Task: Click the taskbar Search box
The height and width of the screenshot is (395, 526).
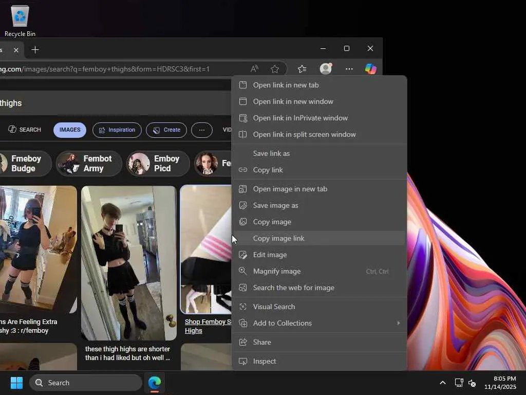Action: pyautogui.click(x=86, y=383)
